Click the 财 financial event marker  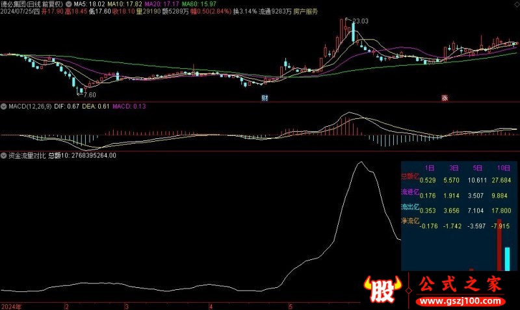click(x=265, y=97)
